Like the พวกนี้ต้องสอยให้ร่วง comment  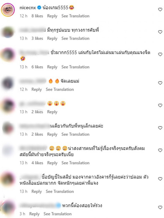pos(160,207)
